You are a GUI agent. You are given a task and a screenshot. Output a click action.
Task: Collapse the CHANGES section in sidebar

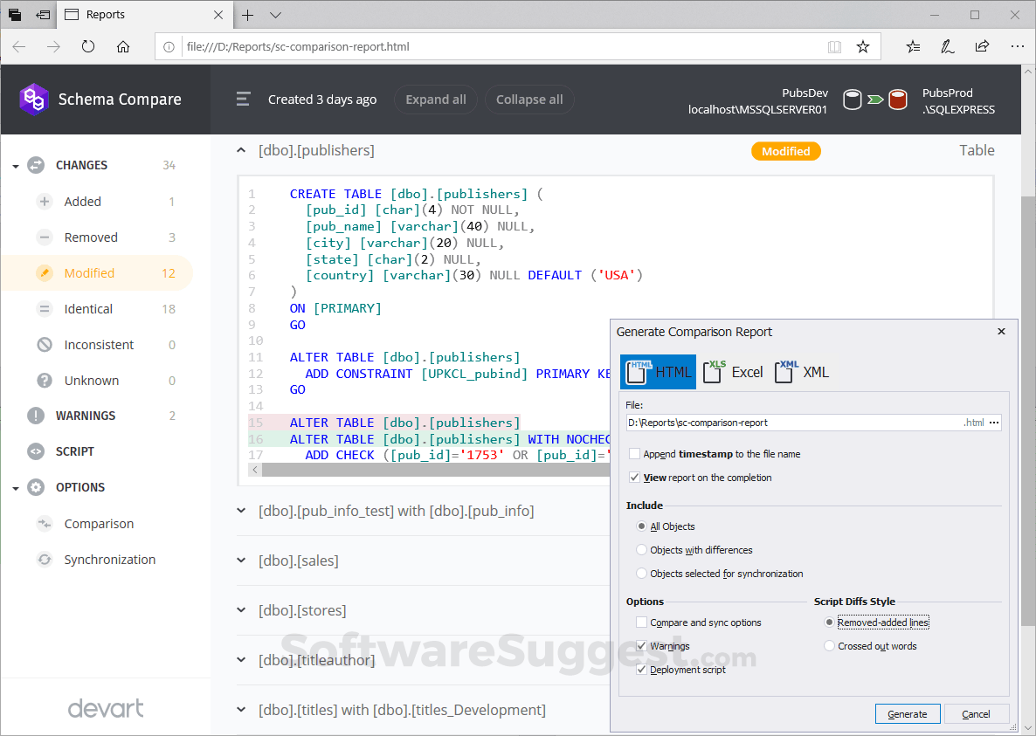15,164
